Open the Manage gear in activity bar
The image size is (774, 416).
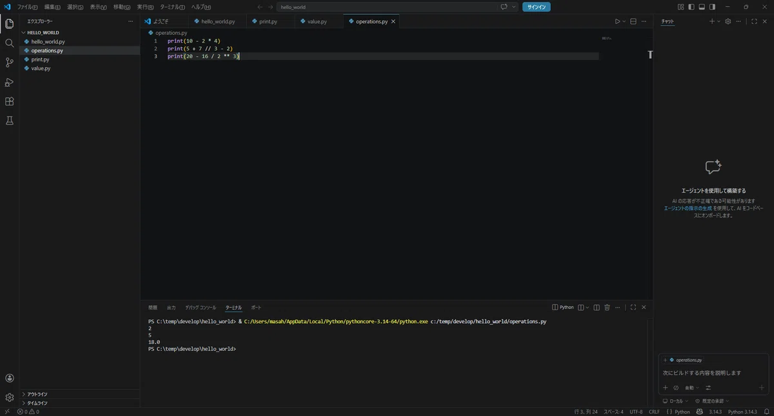[9, 397]
